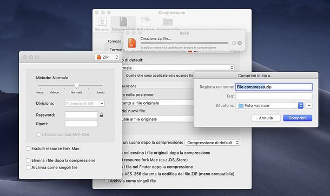
Task: Click the orange ZIP file icon in Keka
Action: pyautogui.click(x=132, y=43)
